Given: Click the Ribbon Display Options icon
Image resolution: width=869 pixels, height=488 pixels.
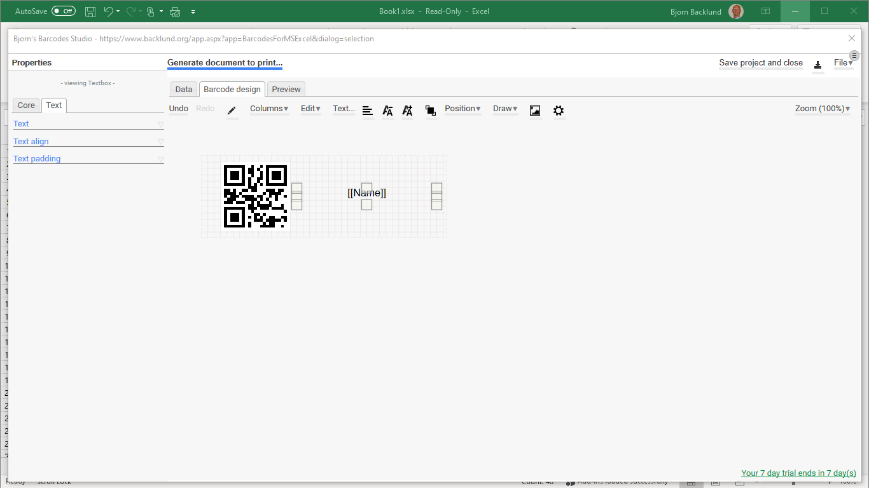Looking at the screenshot, I should pyautogui.click(x=766, y=11).
